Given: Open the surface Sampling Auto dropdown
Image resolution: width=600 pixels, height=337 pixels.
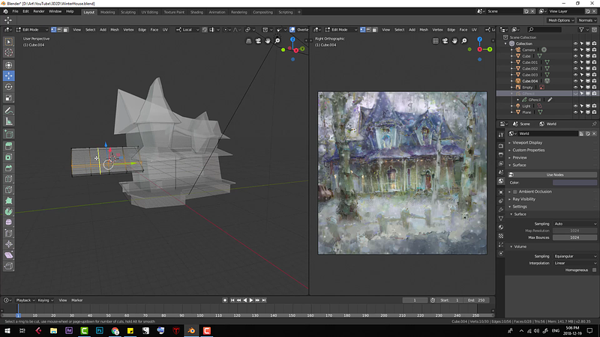Looking at the screenshot, I should click(574, 224).
